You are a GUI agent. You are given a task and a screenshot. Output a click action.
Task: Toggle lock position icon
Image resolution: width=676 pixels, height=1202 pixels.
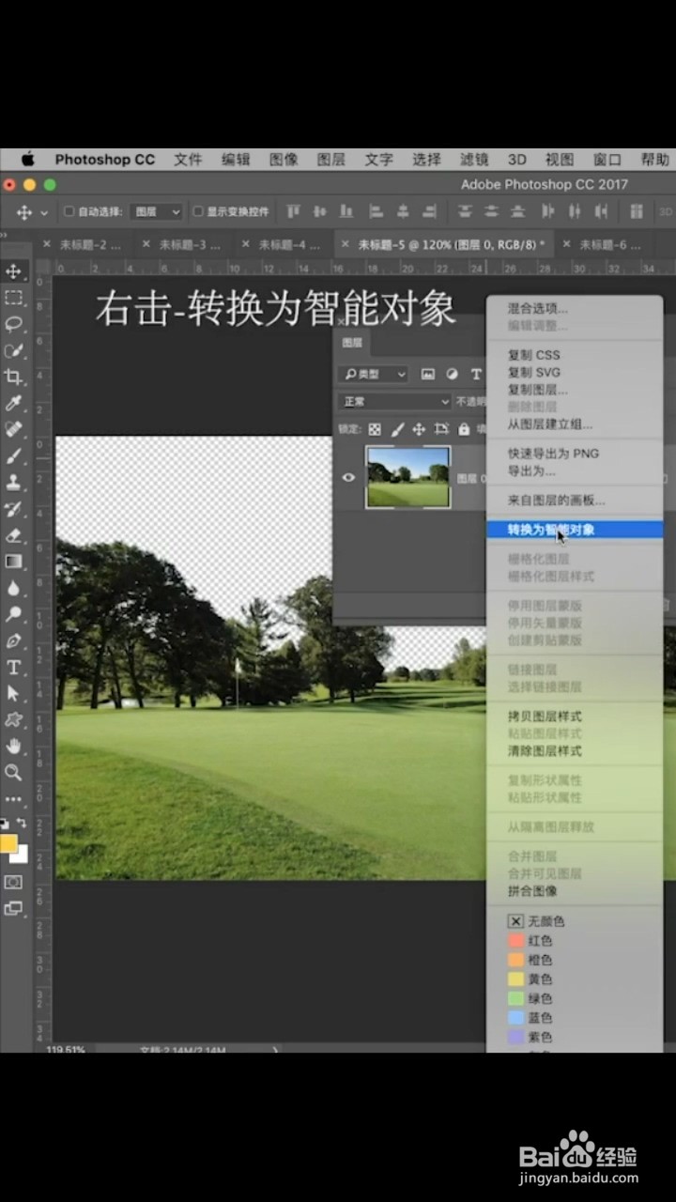pyautogui.click(x=419, y=429)
